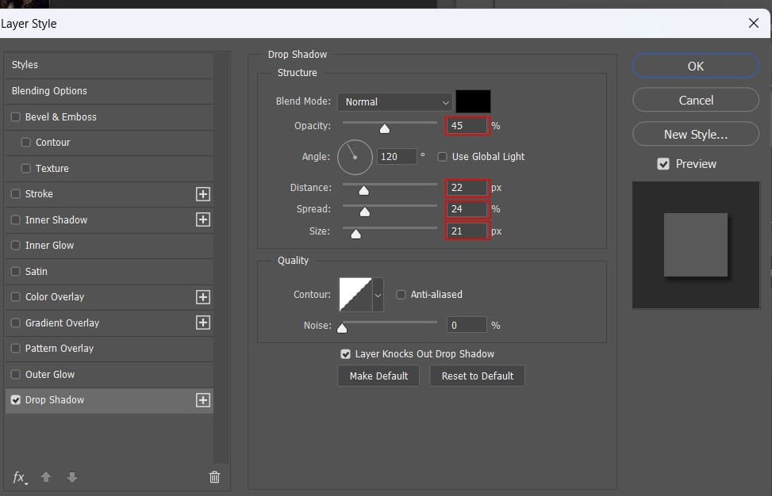Screen dimensions: 772x496
Task: Click the Distance value field
Action: tap(467, 188)
